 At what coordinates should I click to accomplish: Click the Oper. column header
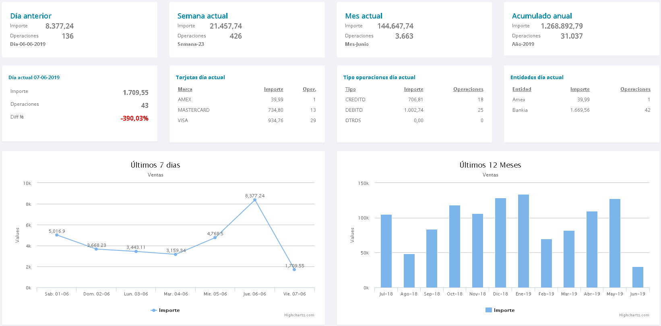(309, 89)
